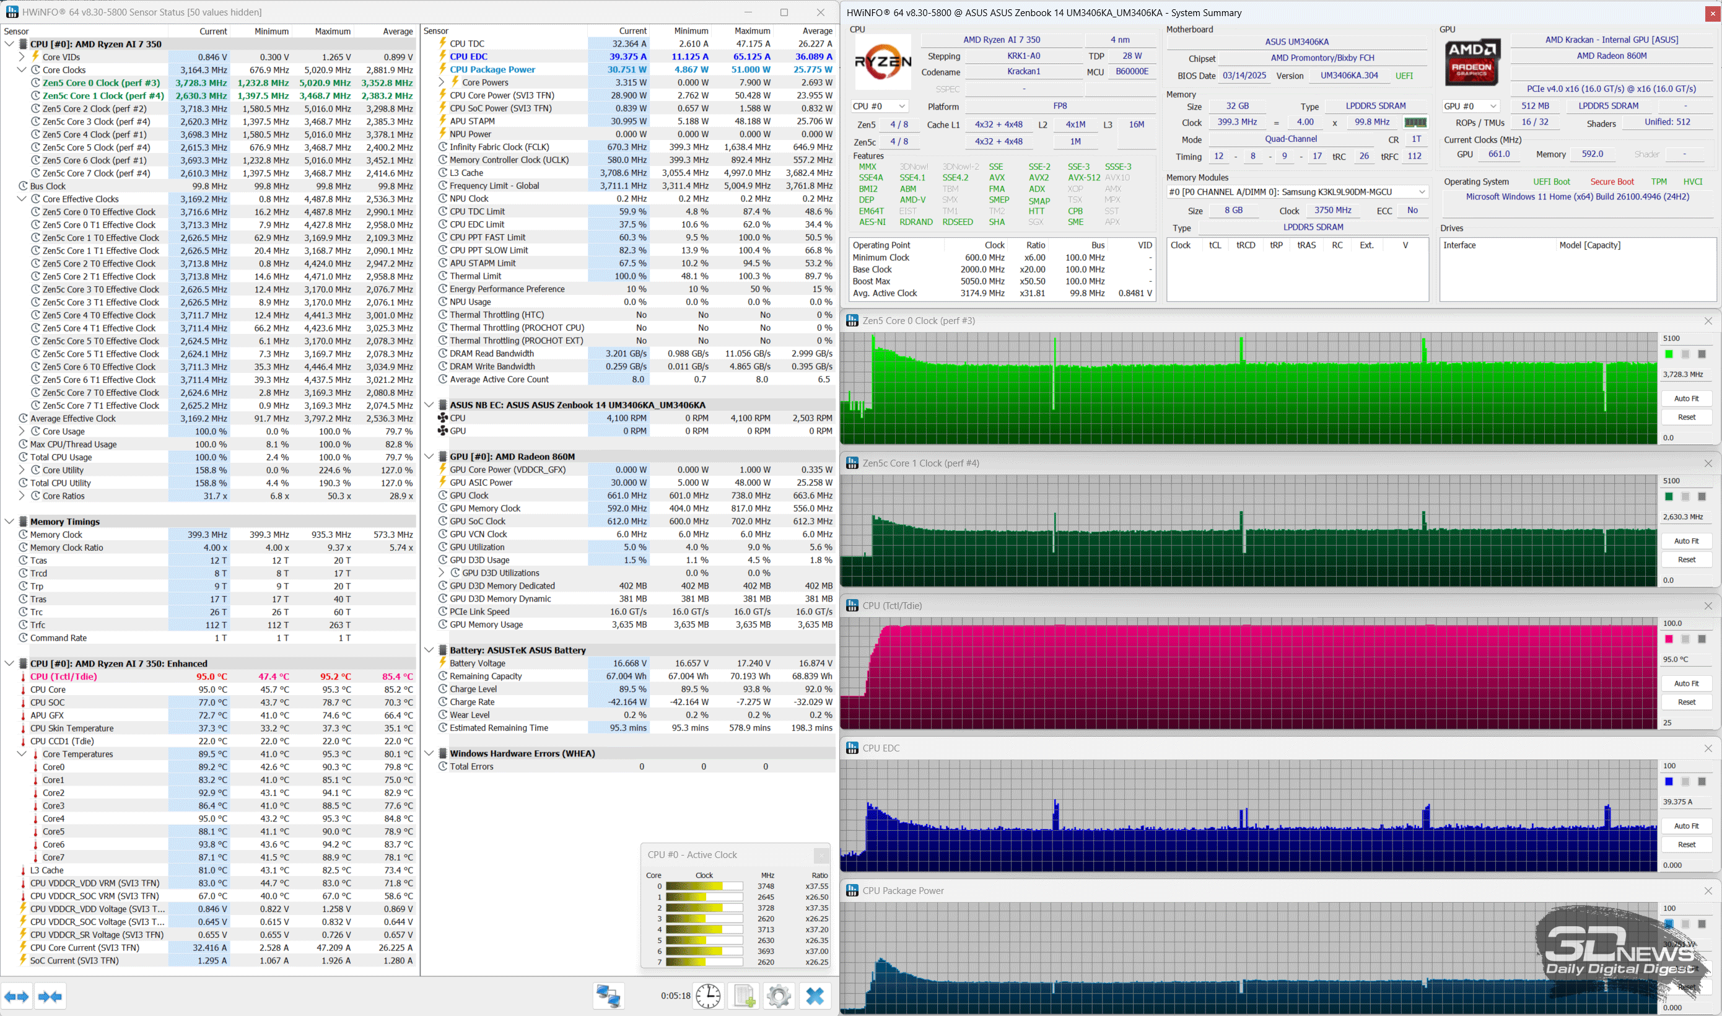
Task: Reset the elapsed timer with clock icon
Action: pos(709,996)
